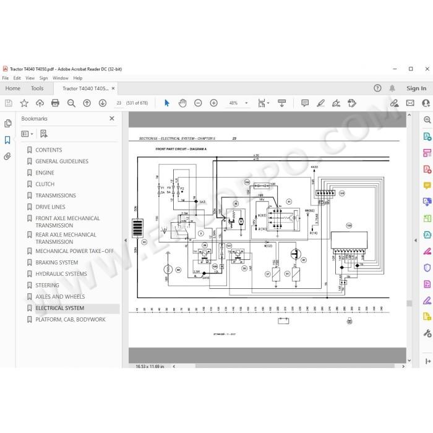The height and width of the screenshot is (433, 433).
Task: Go to next page arrow
Action: coord(103,103)
